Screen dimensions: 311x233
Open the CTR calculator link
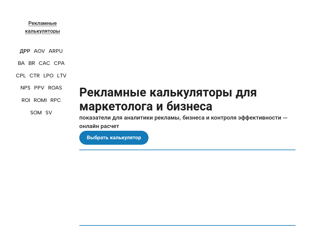[35, 76]
